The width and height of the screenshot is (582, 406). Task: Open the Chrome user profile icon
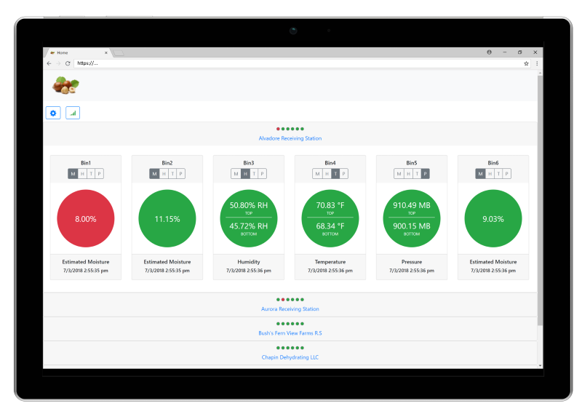[489, 52]
